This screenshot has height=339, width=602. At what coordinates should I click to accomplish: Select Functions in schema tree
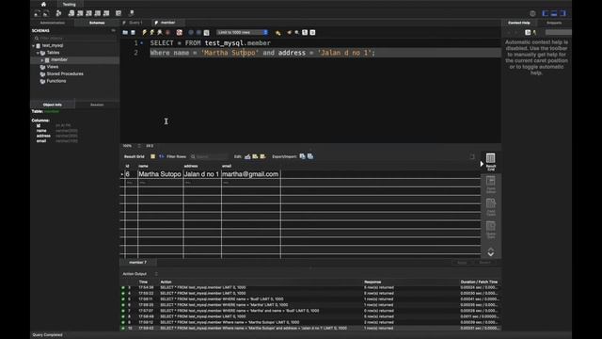[x=56, y=81]
